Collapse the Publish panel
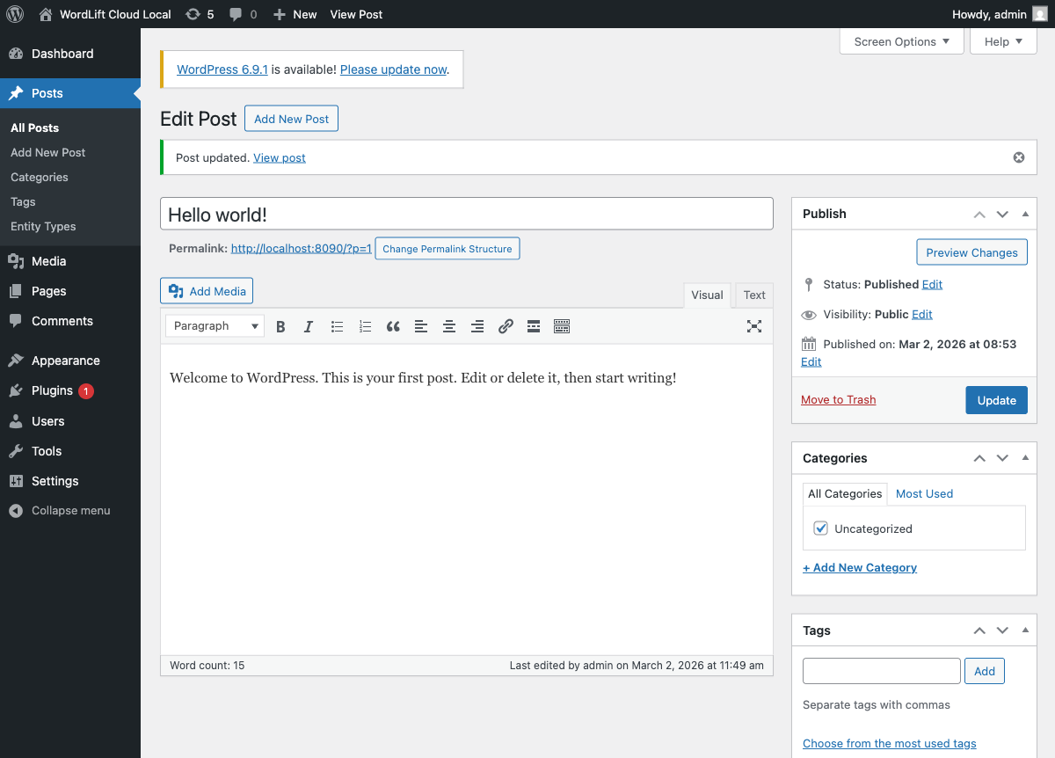This screenshot has height=758, width=1055. [1025, 214]
